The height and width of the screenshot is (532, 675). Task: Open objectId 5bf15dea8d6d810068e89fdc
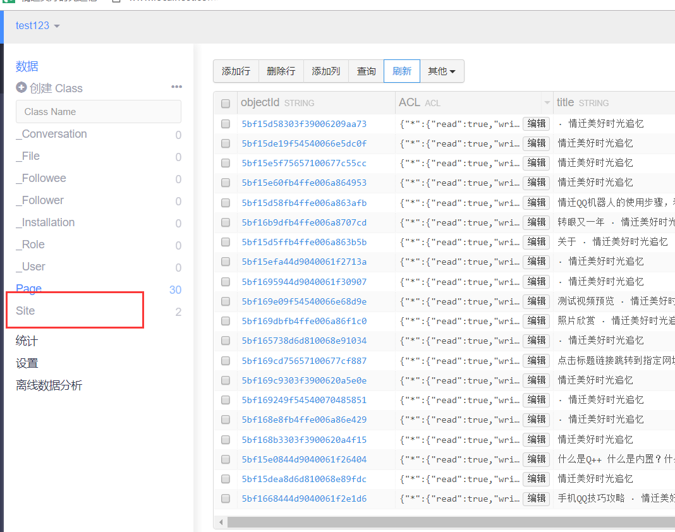(304, 479)
